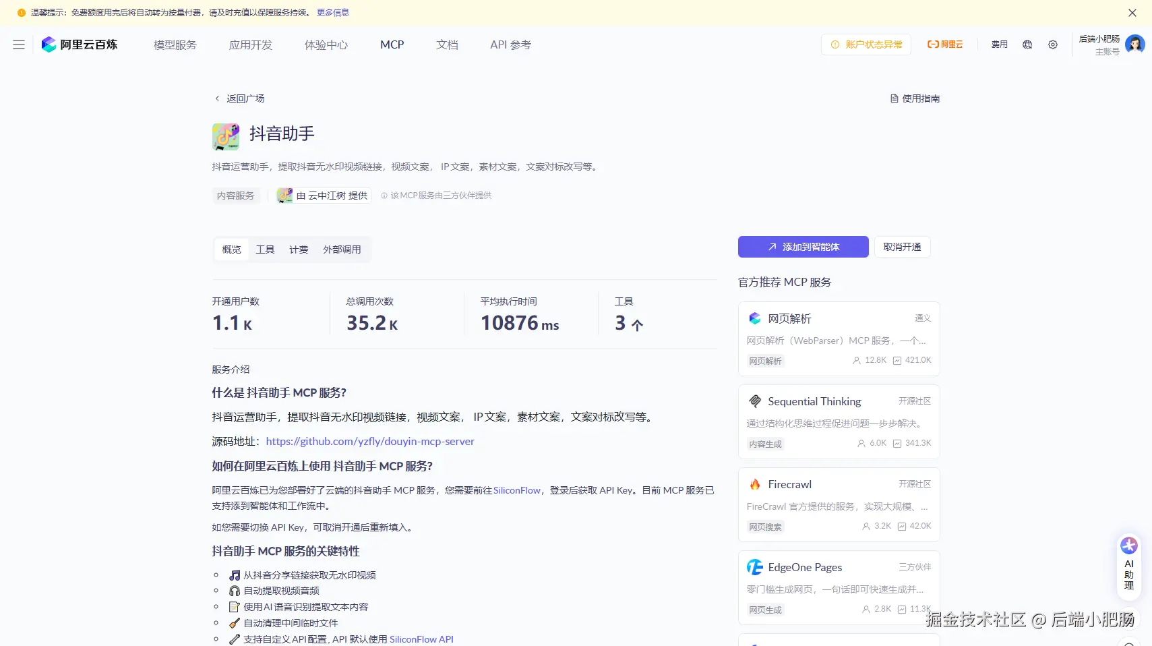Click the 服务介绍 section label

pyautogui.click(x=231, y=370)
